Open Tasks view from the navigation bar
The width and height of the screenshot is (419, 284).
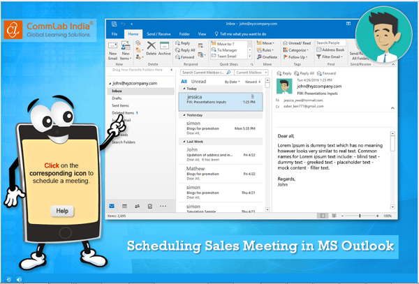point(150,206)
